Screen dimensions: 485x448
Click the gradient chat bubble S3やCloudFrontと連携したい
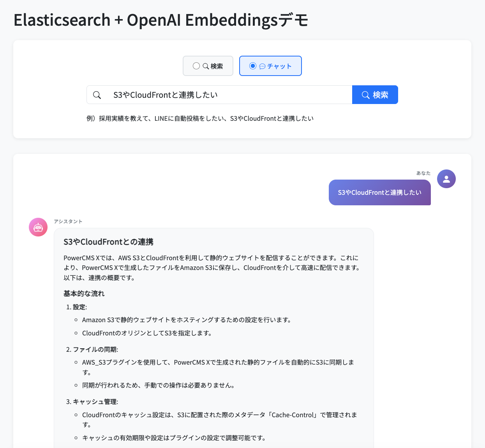tap(379, 192)
